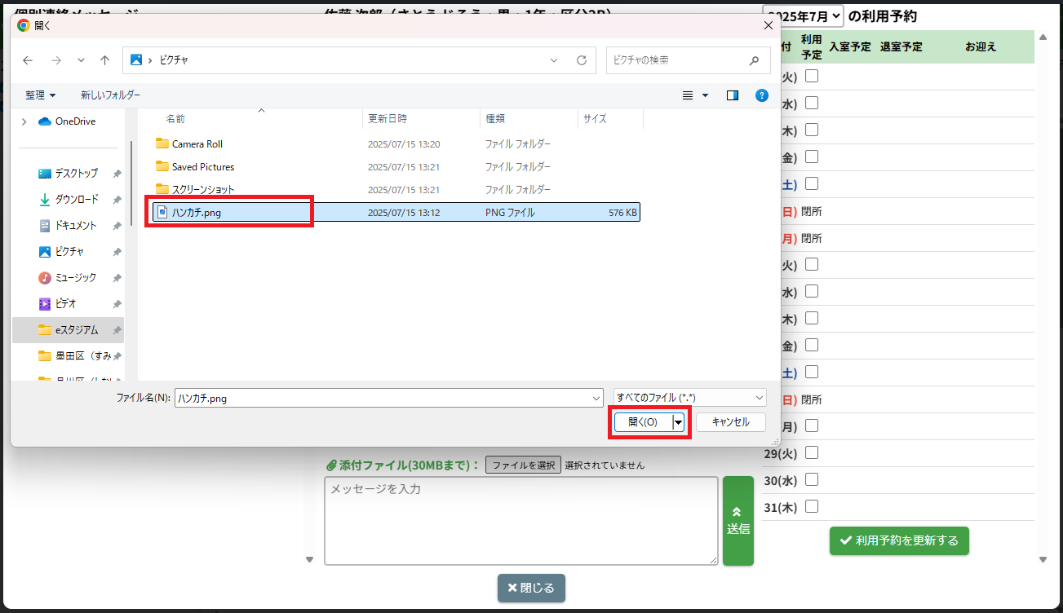Click 新しいフォルダー in the toolbar
1063x613 pixels.
click(x=110, y=95)
